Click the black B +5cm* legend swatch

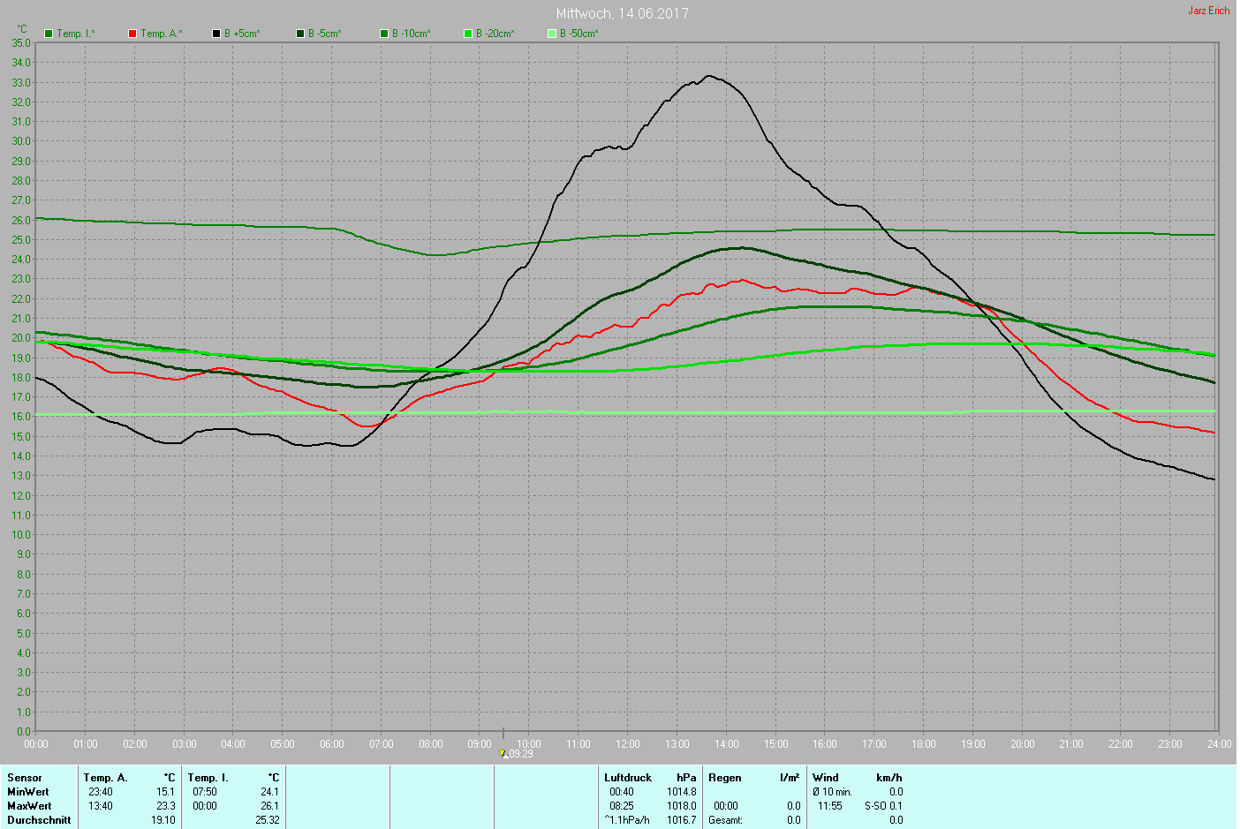(216, 34)
